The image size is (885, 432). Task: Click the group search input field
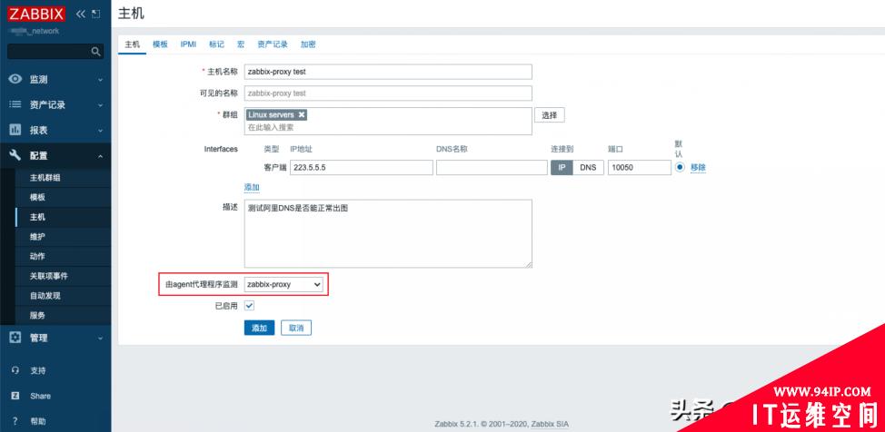tap(388, 127)
